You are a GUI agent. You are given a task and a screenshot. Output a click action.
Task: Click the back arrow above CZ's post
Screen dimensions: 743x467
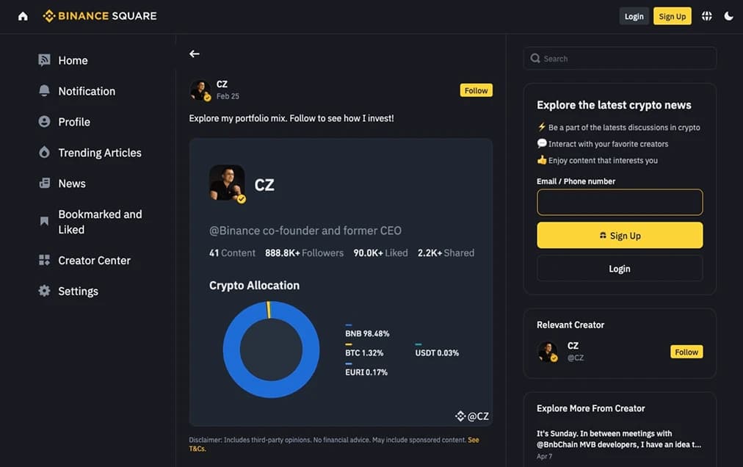(194, 53)
